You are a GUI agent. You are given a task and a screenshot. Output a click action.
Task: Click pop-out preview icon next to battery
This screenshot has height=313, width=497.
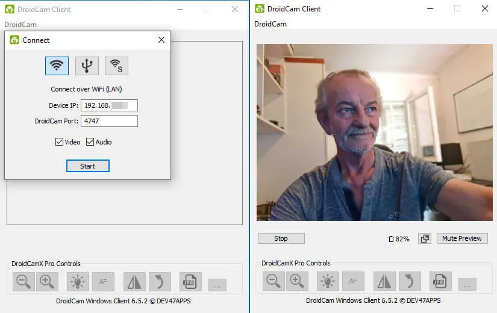point(425,238)
